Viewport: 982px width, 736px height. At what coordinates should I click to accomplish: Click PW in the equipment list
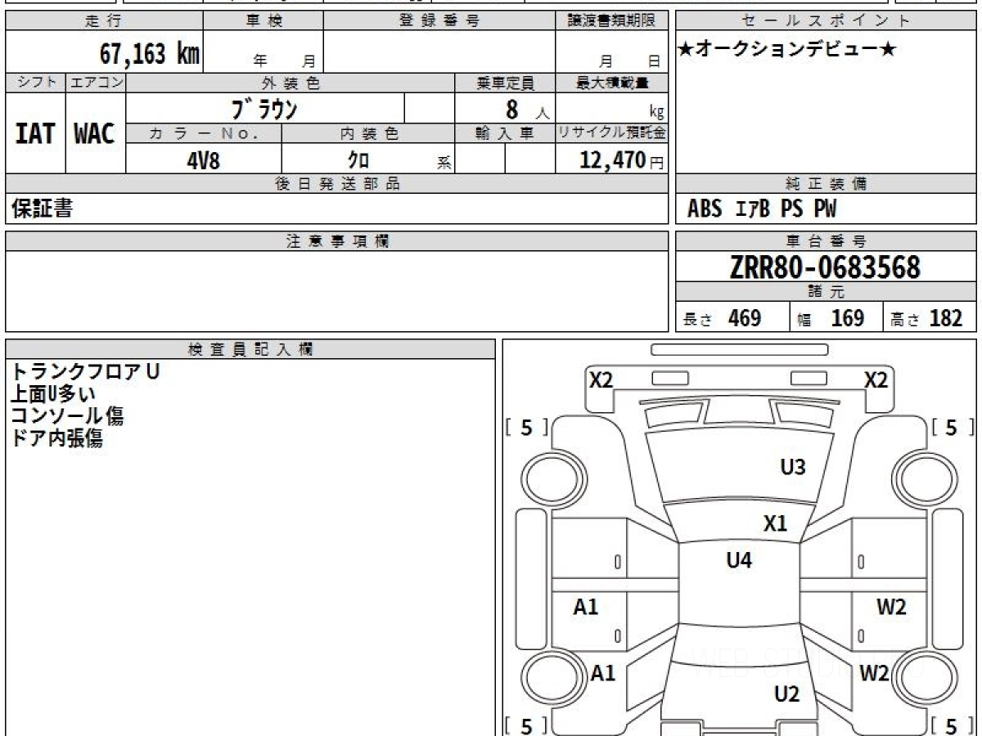pyautogui.click(x=825, y=209)
